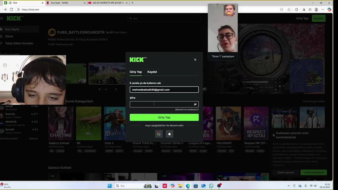
Task: Open volume control in system tray
Action: tap(315, 186)
